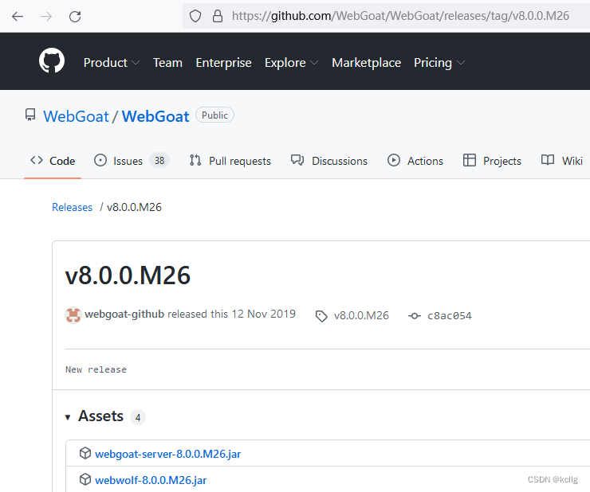Click the commit icon beside c8ac054

pos(415,316)
